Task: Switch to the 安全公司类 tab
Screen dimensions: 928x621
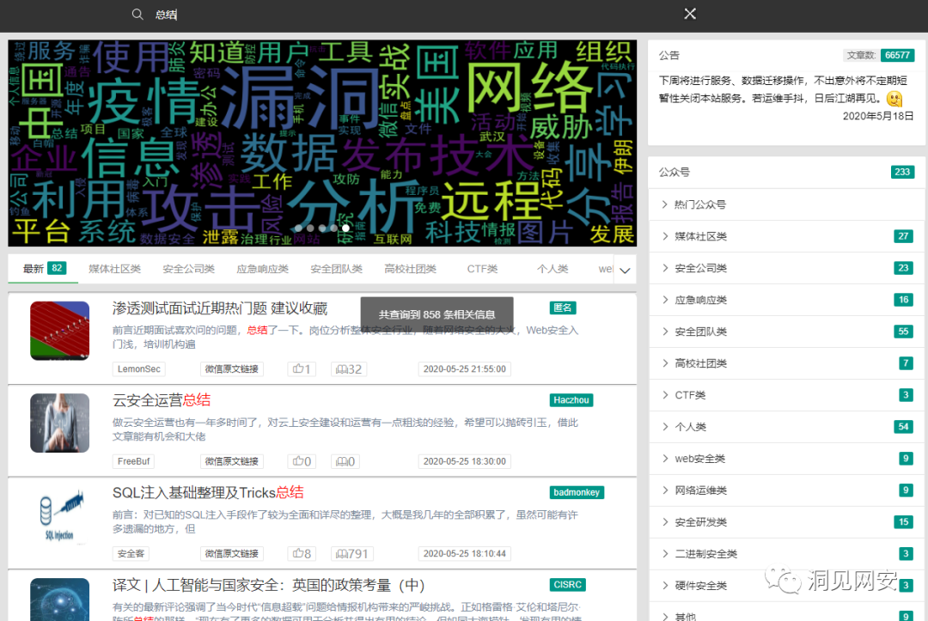Action: (x=188, y=269)
